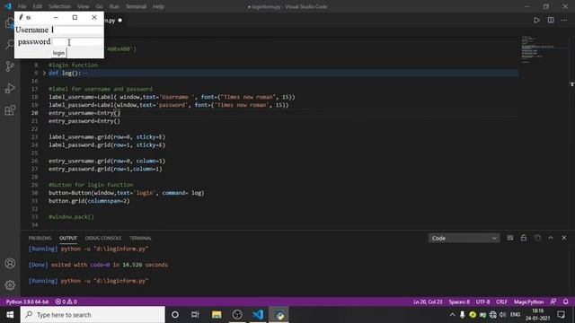Switch to the Python tk taskbar icon

click(x=279, y=315)
